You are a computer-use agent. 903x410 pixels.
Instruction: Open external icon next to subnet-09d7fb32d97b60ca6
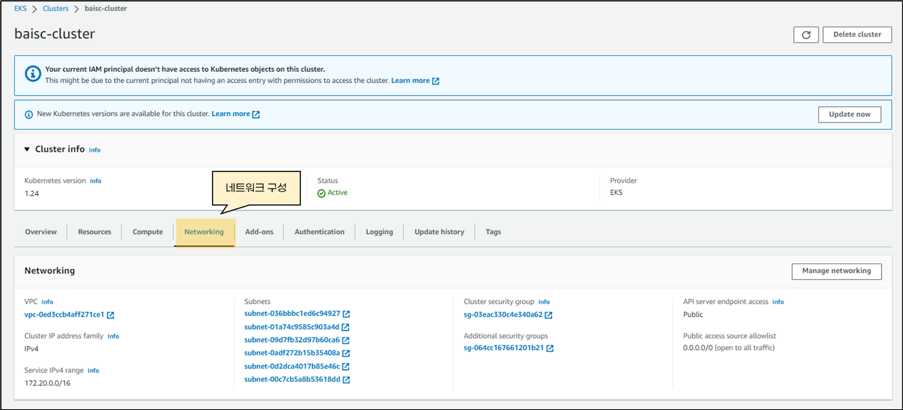point(346,340)
